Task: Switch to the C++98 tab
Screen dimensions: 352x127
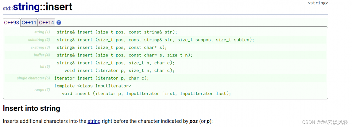Action: pyautogui.click(x=12, y=22)
